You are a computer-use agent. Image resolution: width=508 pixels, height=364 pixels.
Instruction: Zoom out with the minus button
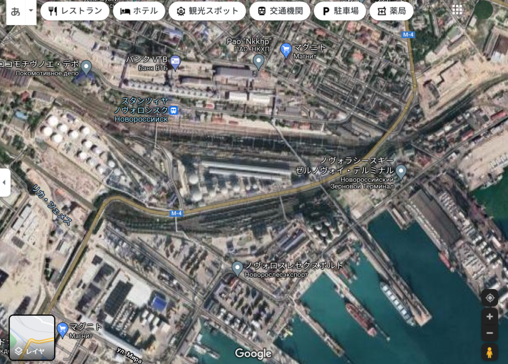click(490, 333)
